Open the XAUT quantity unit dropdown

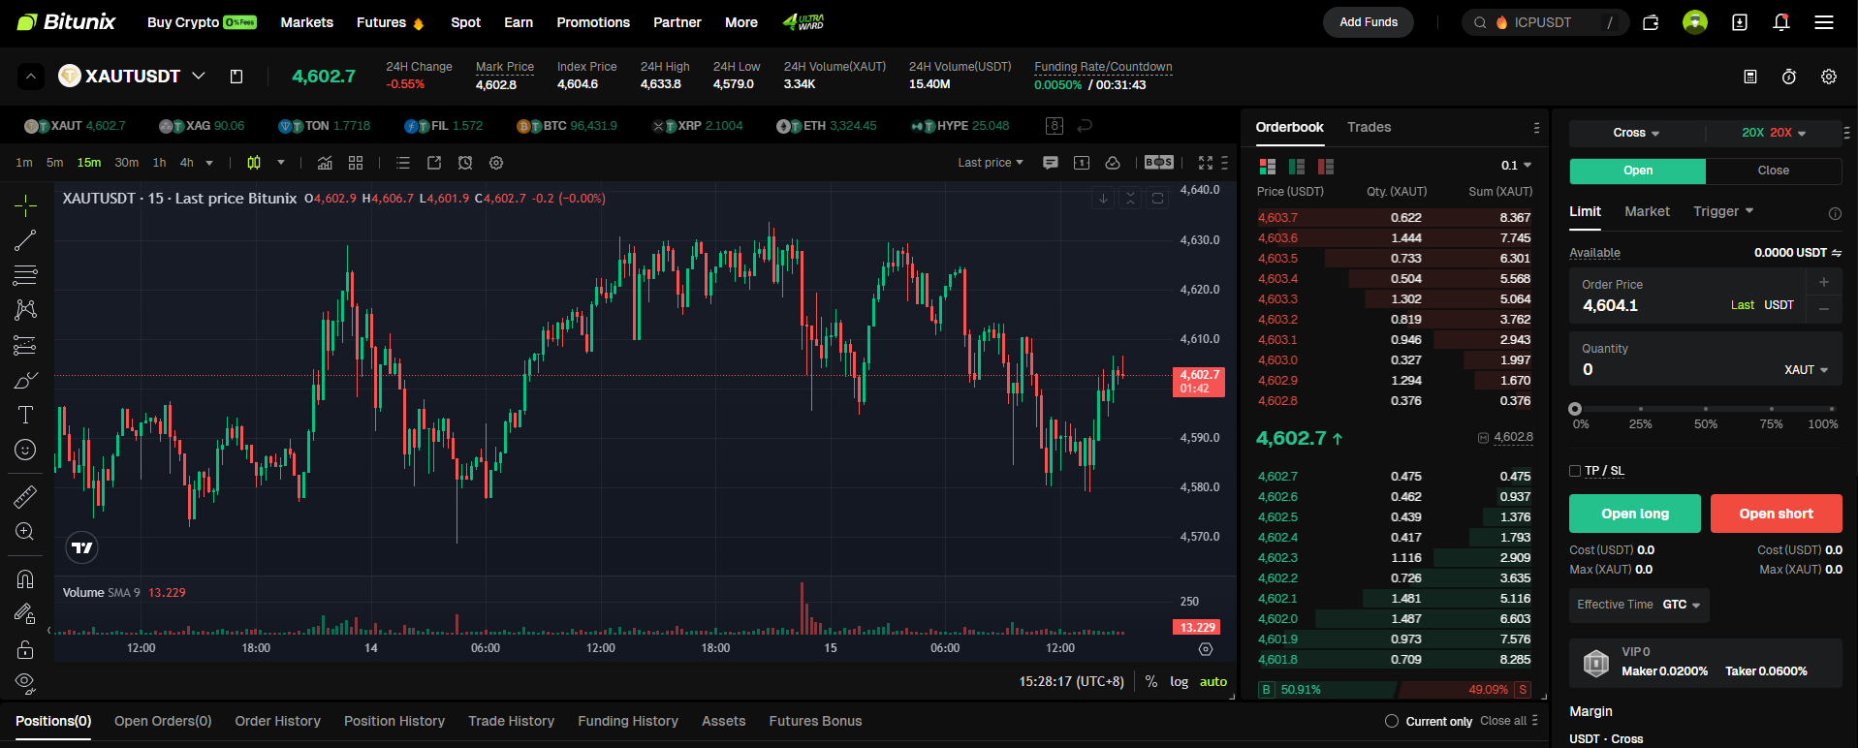(1807, 370)
